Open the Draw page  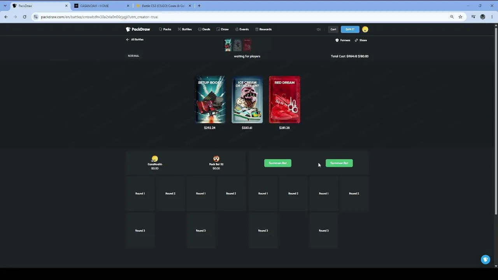click(223, 29)
